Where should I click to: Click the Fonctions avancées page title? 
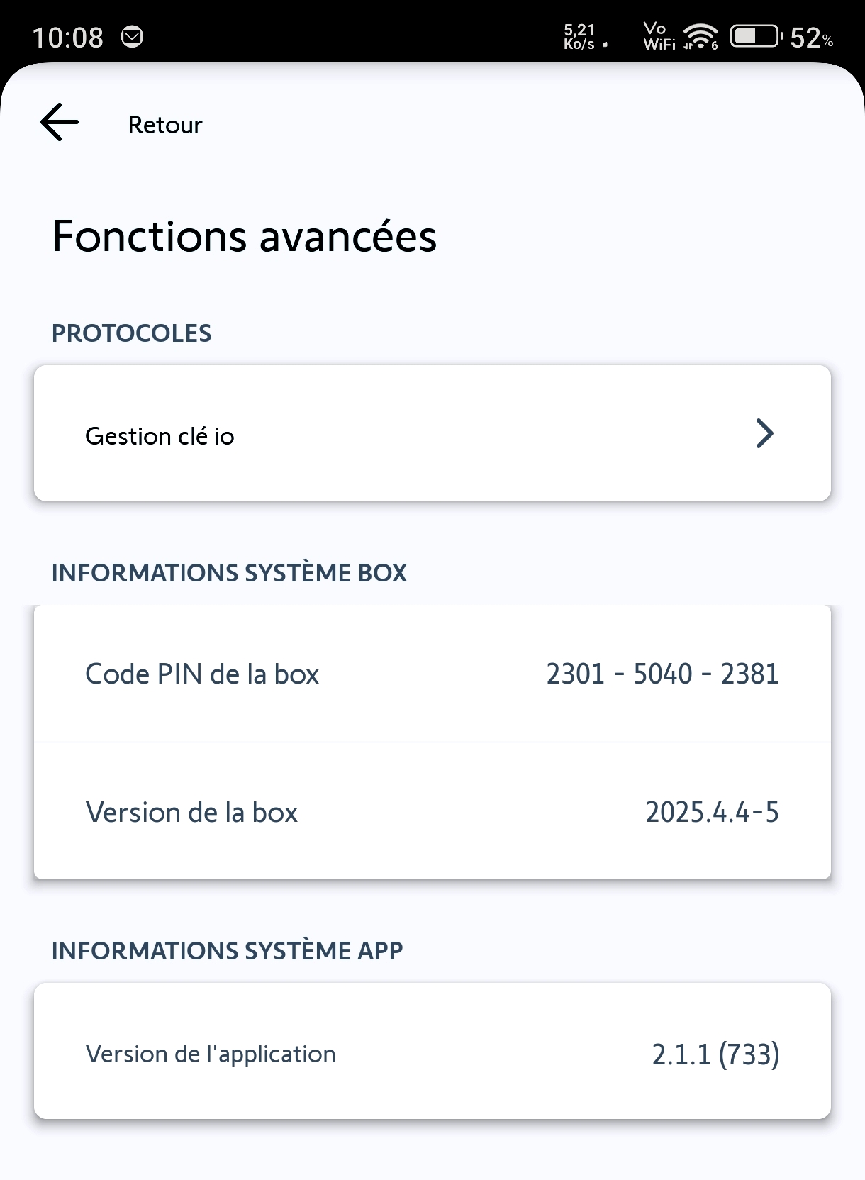[245, 236]
